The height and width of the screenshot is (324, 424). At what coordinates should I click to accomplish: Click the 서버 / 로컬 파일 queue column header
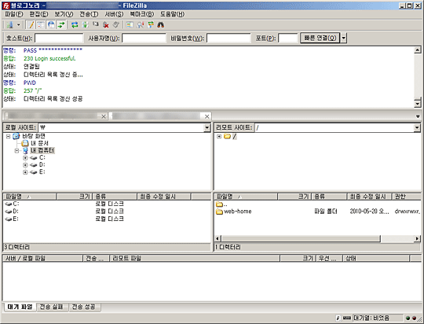coord(42,258)
